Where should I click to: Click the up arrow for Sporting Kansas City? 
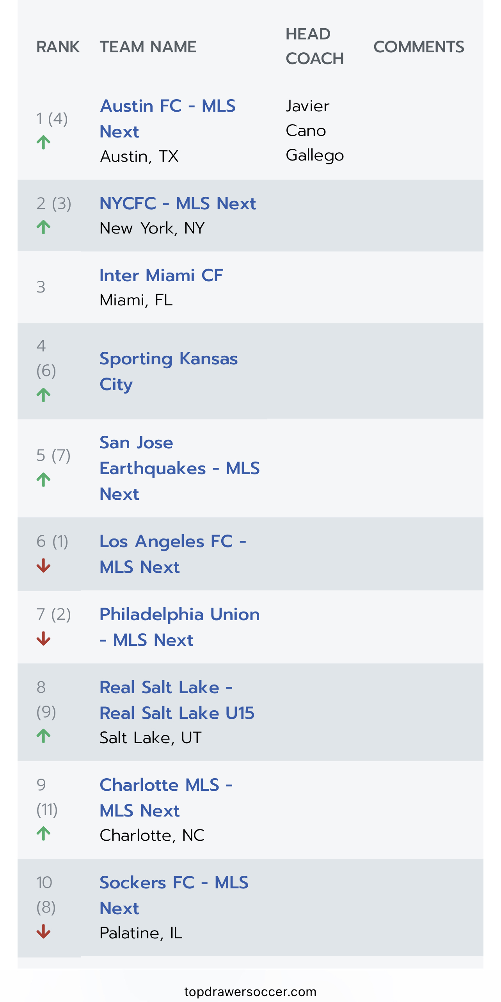coord(43,395)
